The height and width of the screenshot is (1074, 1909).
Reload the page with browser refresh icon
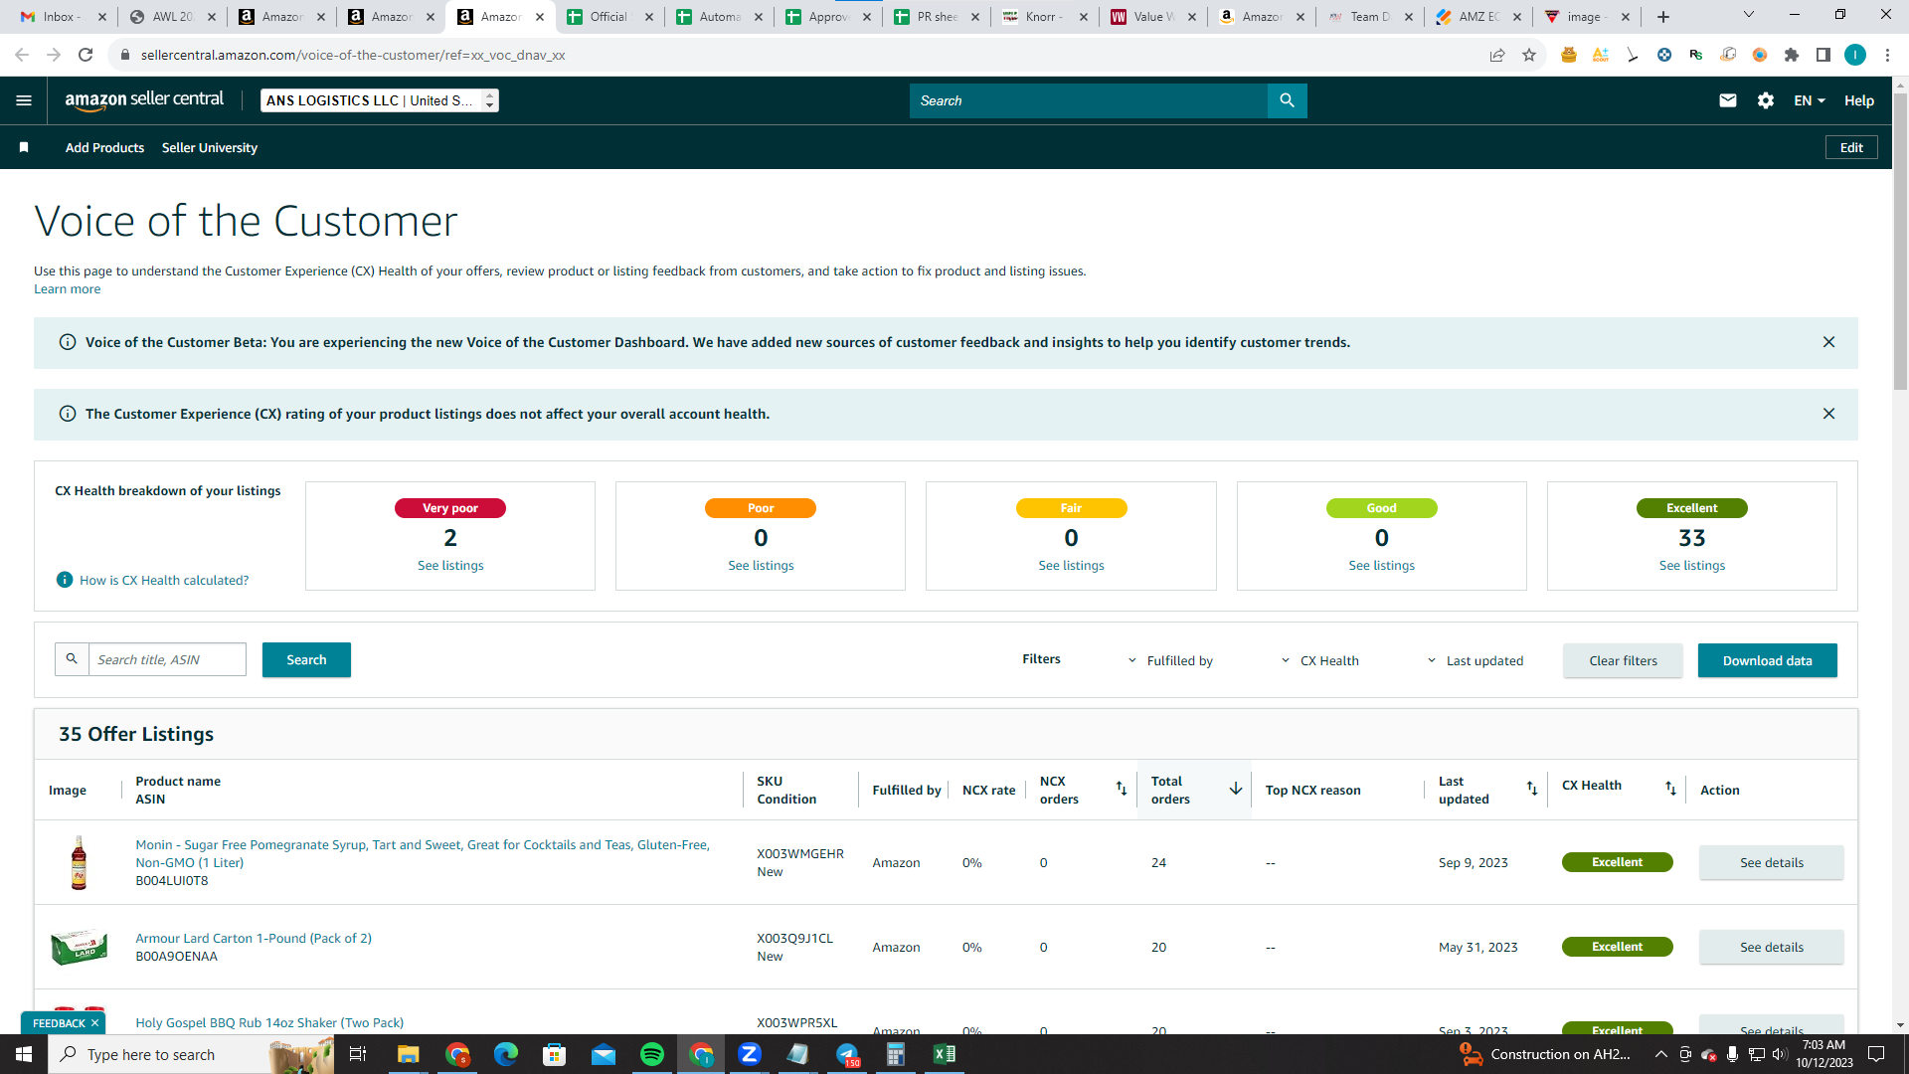tap(86, 55)
